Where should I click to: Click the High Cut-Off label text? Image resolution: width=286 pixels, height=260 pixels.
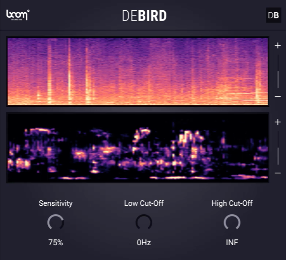coord(232,203)
